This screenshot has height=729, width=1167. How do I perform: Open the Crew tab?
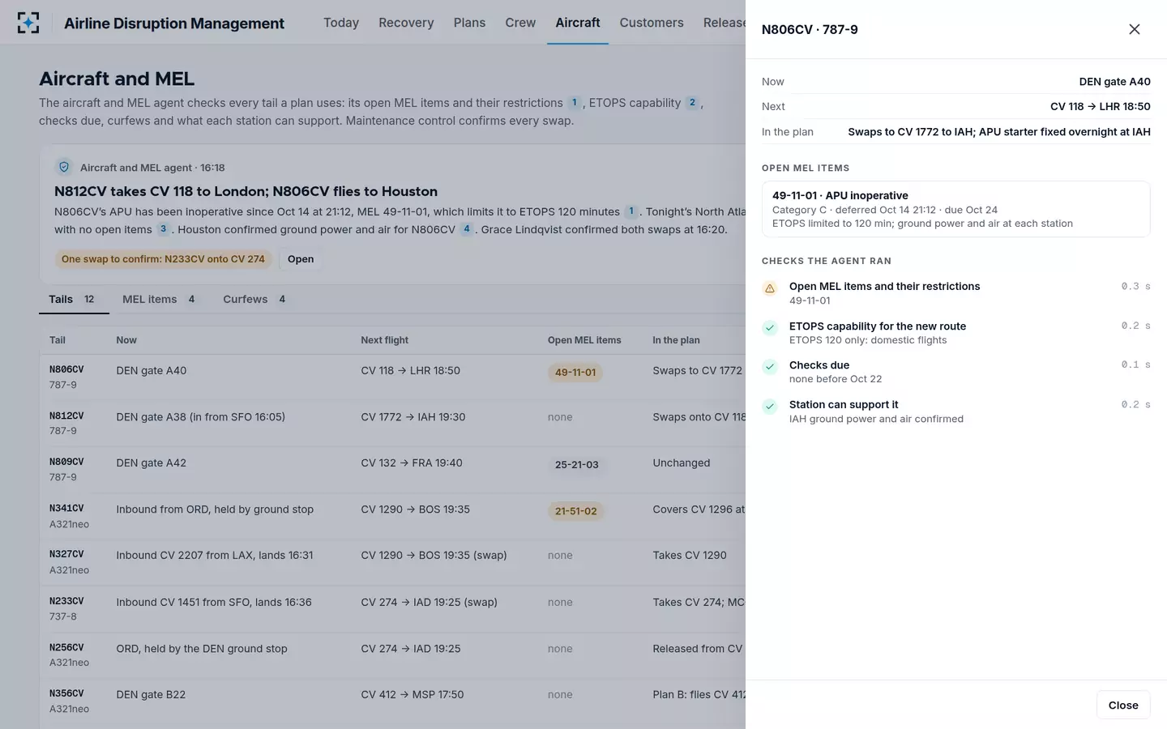pyautogui.click(x=520, y=23)
